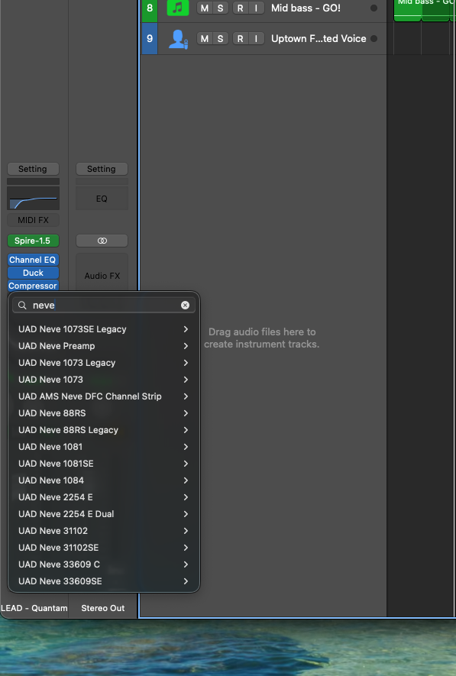Select UAD Neve 33609SE plugin entry
This screenshot has height=676, width=456.
point(103,581)
